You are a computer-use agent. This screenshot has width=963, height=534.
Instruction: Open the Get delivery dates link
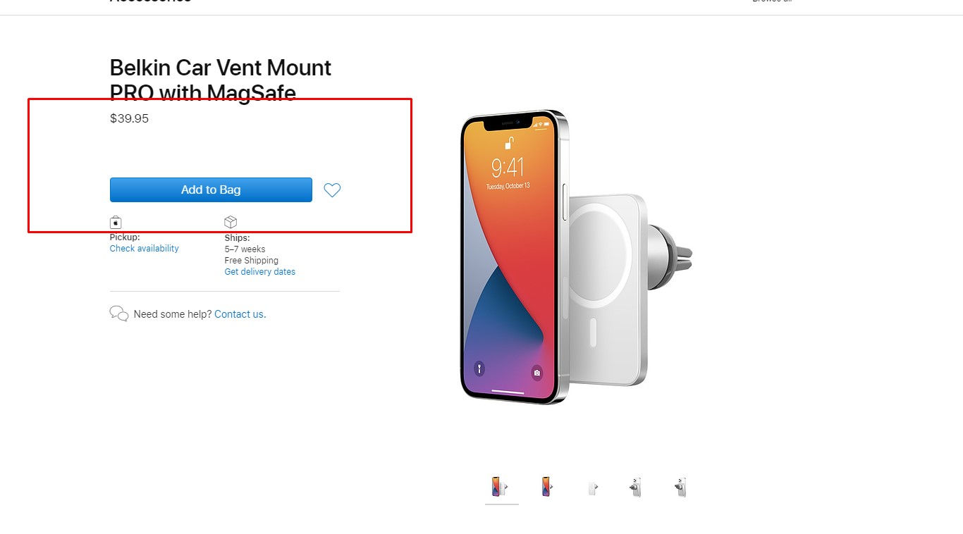point(259,272)
